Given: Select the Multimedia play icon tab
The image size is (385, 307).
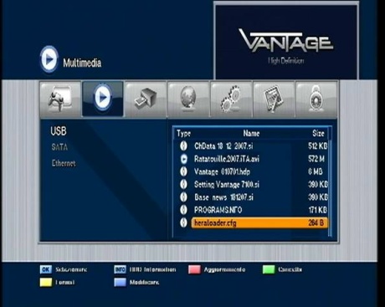Looking at the screenshot, I should pyautogui.click(x=103, y=99).
